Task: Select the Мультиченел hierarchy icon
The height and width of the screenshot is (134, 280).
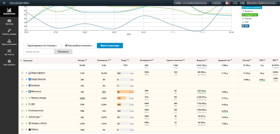Action: click(9, 41)
